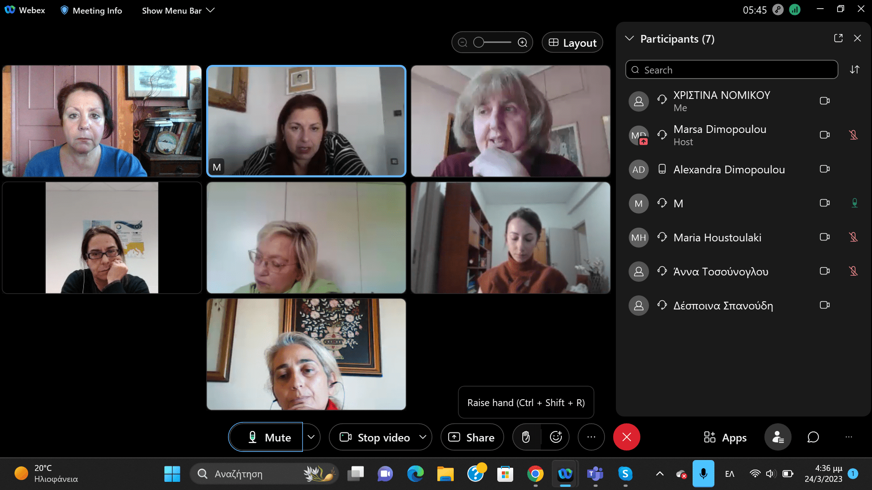
Task: Click the taskbar Αναζήτηση search box
Action: [x=264, y=474]
